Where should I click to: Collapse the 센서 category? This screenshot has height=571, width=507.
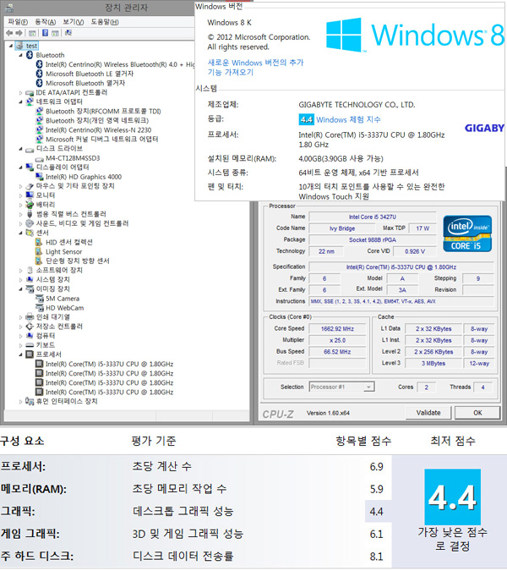20,233
